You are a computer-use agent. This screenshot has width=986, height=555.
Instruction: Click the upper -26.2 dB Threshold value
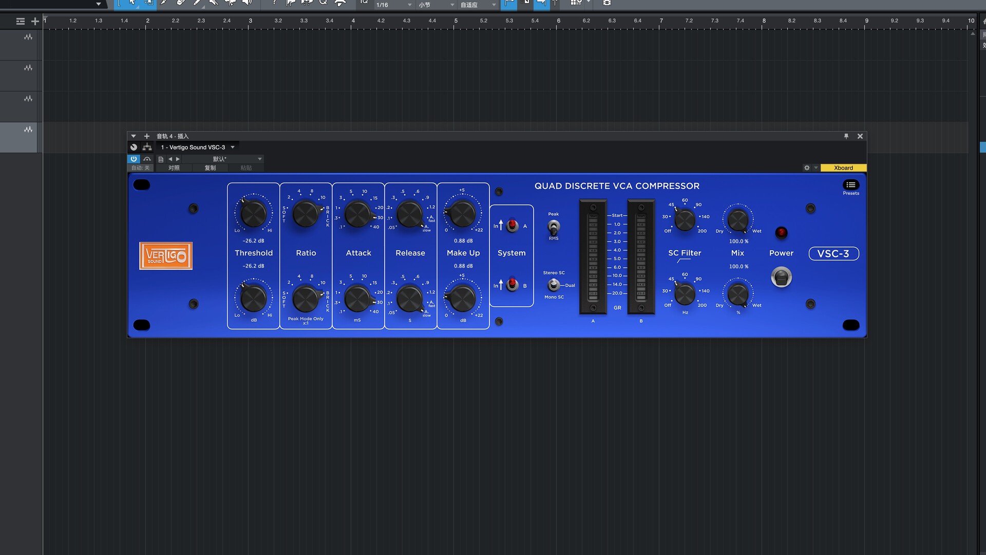click(x=254, y=241)
